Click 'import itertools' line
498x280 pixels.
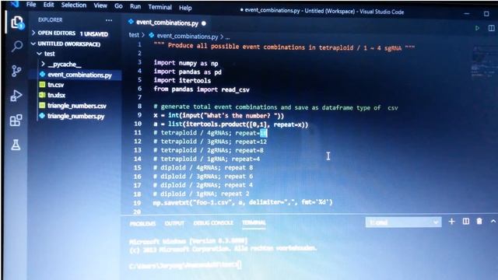(x=182, y=81)
